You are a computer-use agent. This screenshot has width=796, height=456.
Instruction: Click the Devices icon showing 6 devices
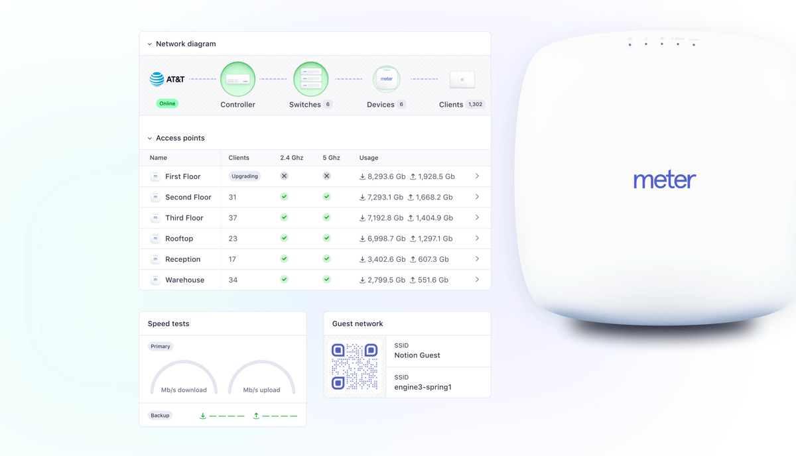pyautogui.click(x=386, y=78)
